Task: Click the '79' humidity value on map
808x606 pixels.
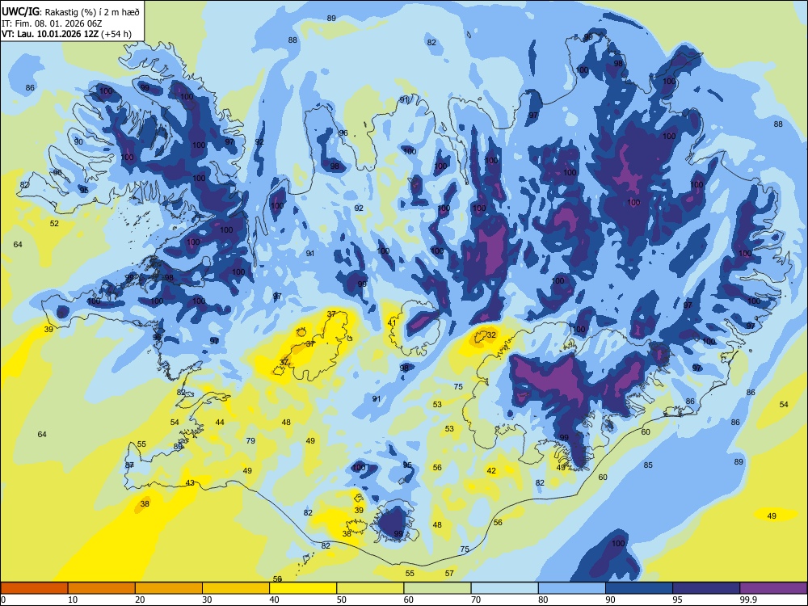Action: pos(250,440)
